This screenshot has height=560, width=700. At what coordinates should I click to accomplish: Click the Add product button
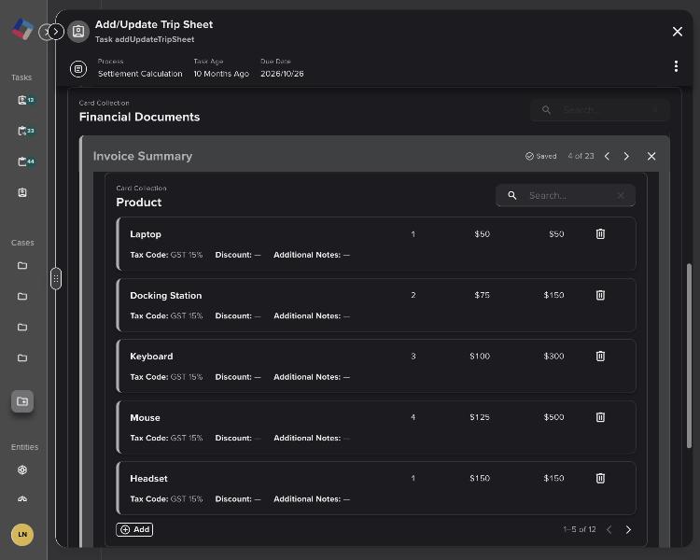[134, 529]
